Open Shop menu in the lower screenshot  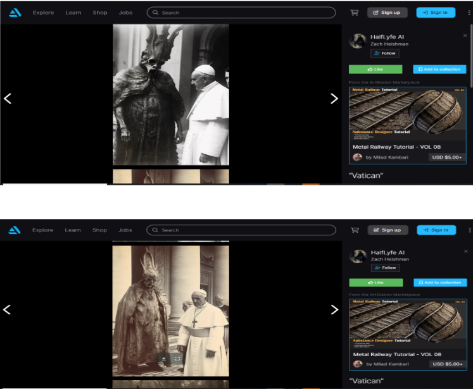coord(99,230)
